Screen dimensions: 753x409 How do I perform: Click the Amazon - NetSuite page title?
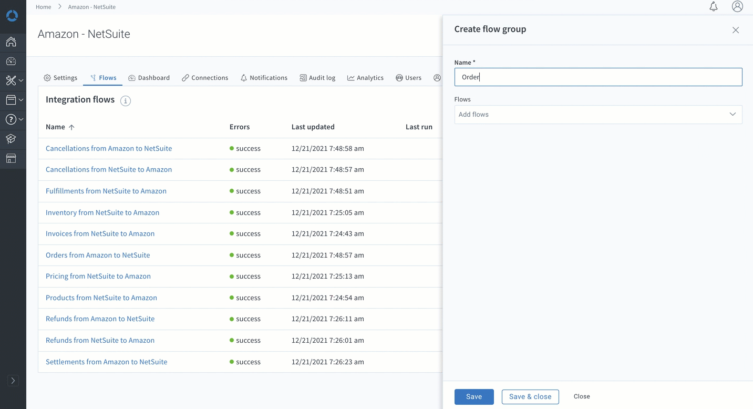84,34
